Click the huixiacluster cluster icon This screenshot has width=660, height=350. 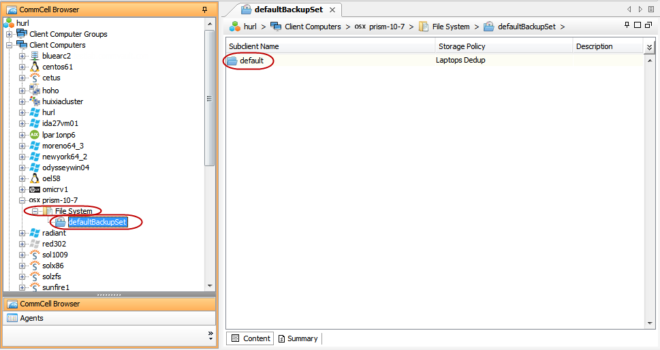coord(35,101)
